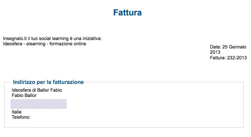This screenshot has width=251, height=137.
Task: Click the gray redacted address block
Action: click(39, 104)
